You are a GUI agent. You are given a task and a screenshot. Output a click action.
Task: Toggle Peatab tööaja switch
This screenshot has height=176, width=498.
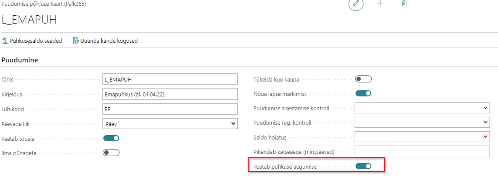[111, 138]
